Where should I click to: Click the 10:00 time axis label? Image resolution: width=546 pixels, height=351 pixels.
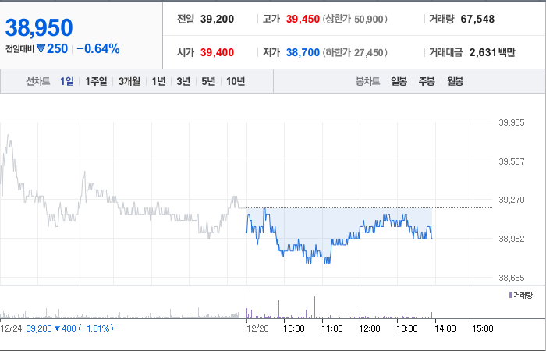tap(294, 328)
